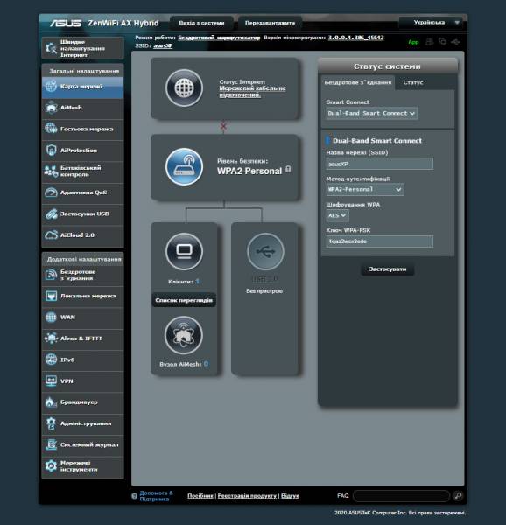Switch to the wireless connection tab
This screenshot has width=506, height=525.
point(358,82)
